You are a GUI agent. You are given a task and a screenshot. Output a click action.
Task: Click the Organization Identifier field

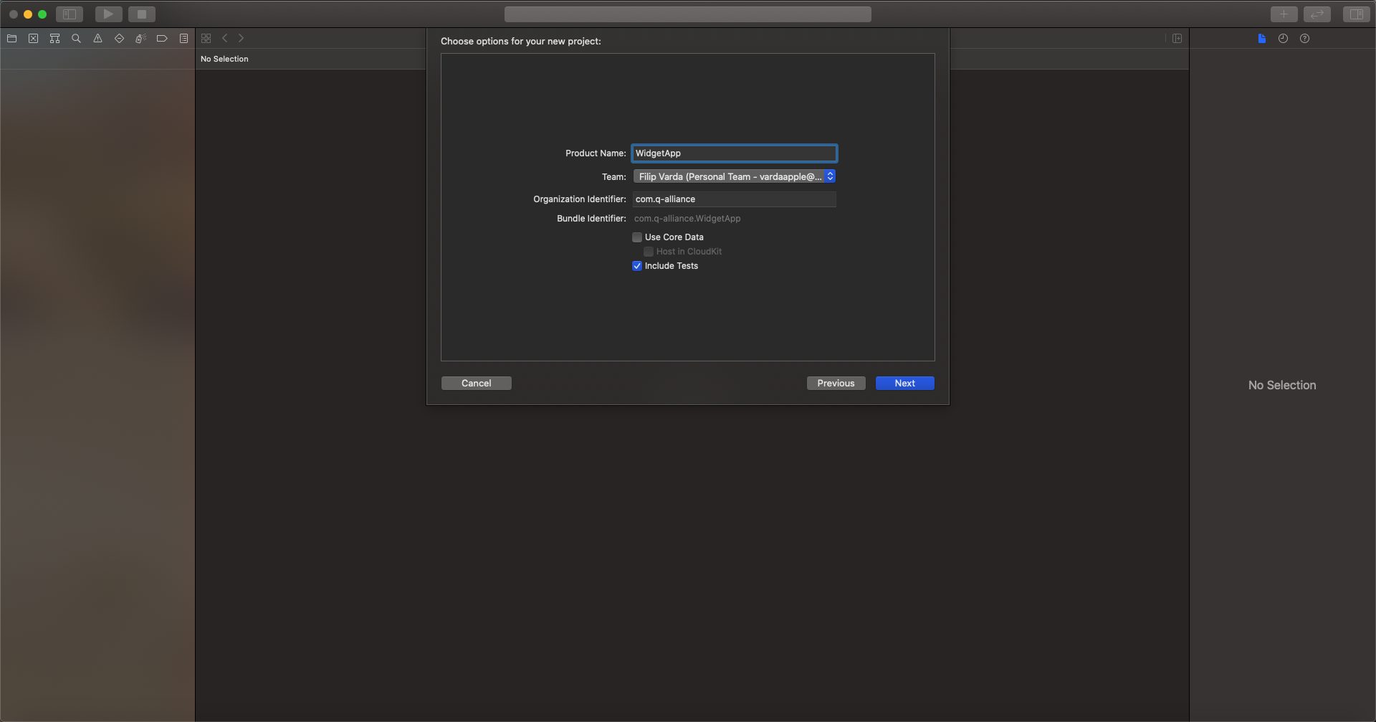[x=735, y=199]
